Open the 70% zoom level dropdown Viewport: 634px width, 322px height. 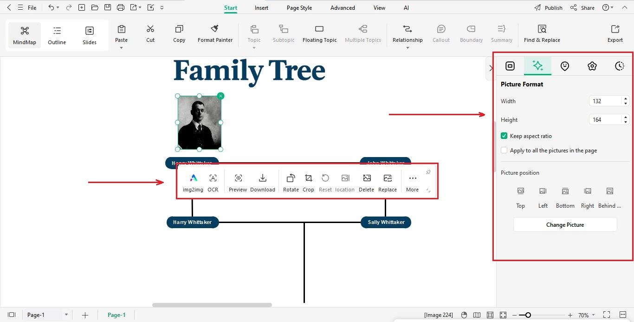(x=594, y=315)
